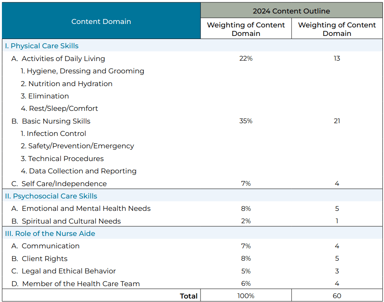Click the Total label in bottom row
This screenshot has height=302, width=384.
coord(189,296)
